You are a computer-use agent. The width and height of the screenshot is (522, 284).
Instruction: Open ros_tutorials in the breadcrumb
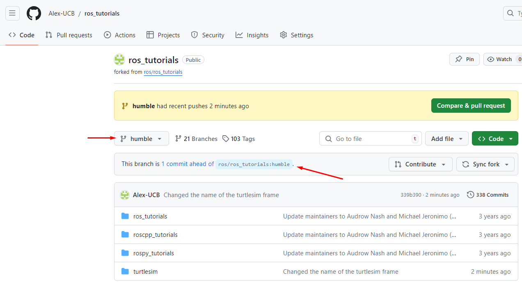point(102,14)
